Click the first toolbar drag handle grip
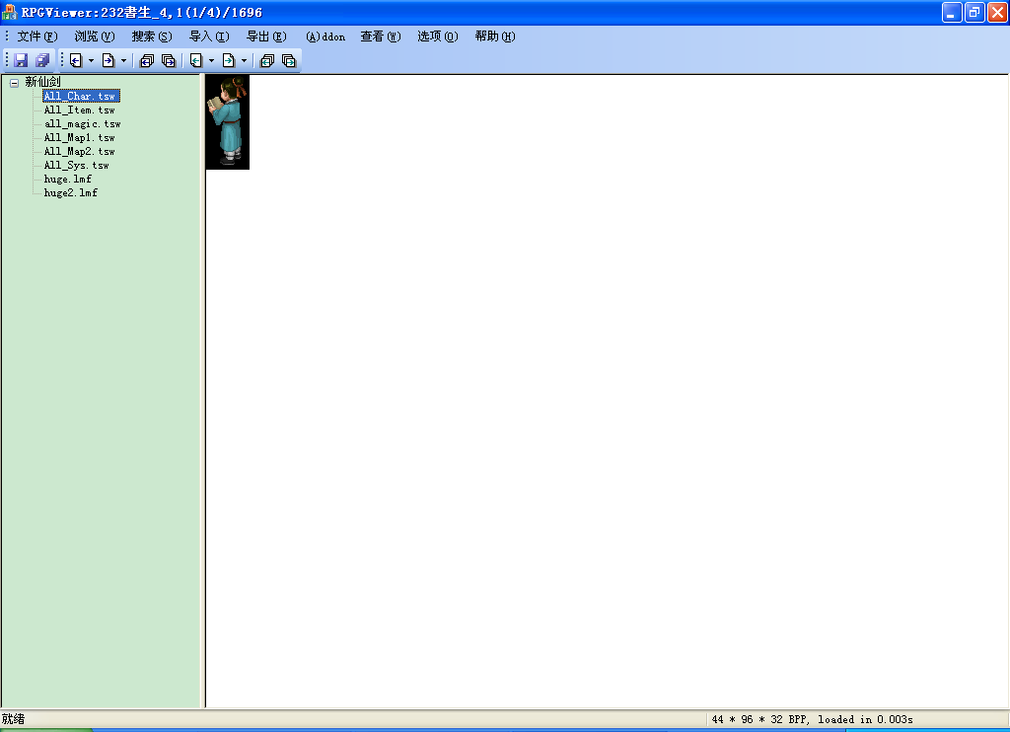 tap(7, 60)
